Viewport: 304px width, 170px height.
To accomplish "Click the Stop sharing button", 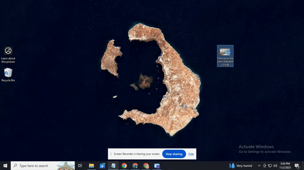I will click(174, 154).
